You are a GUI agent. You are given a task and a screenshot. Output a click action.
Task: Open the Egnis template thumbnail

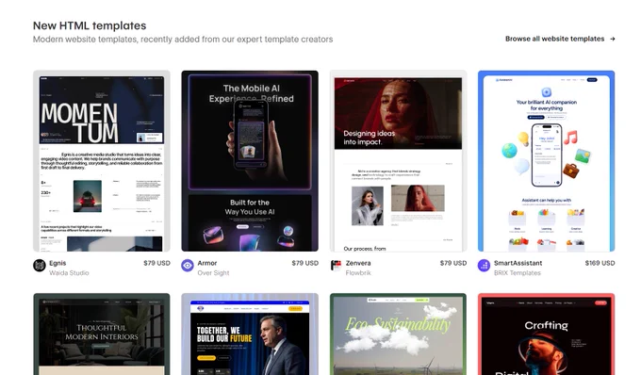(x=102, y=161)
